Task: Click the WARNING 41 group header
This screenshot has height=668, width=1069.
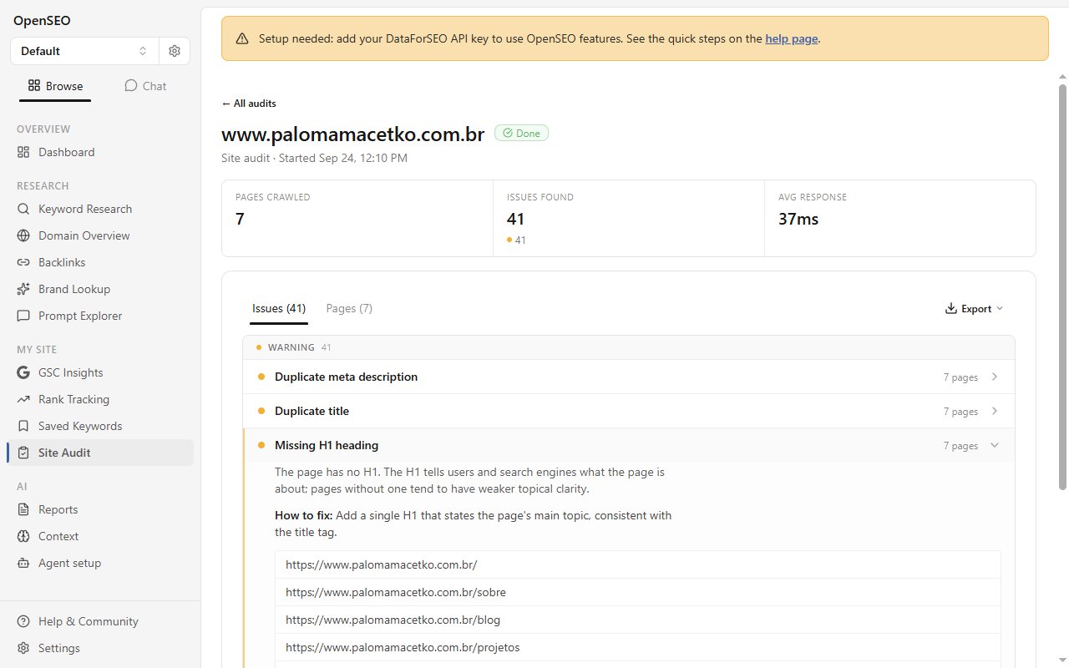Action: [629, 347]
